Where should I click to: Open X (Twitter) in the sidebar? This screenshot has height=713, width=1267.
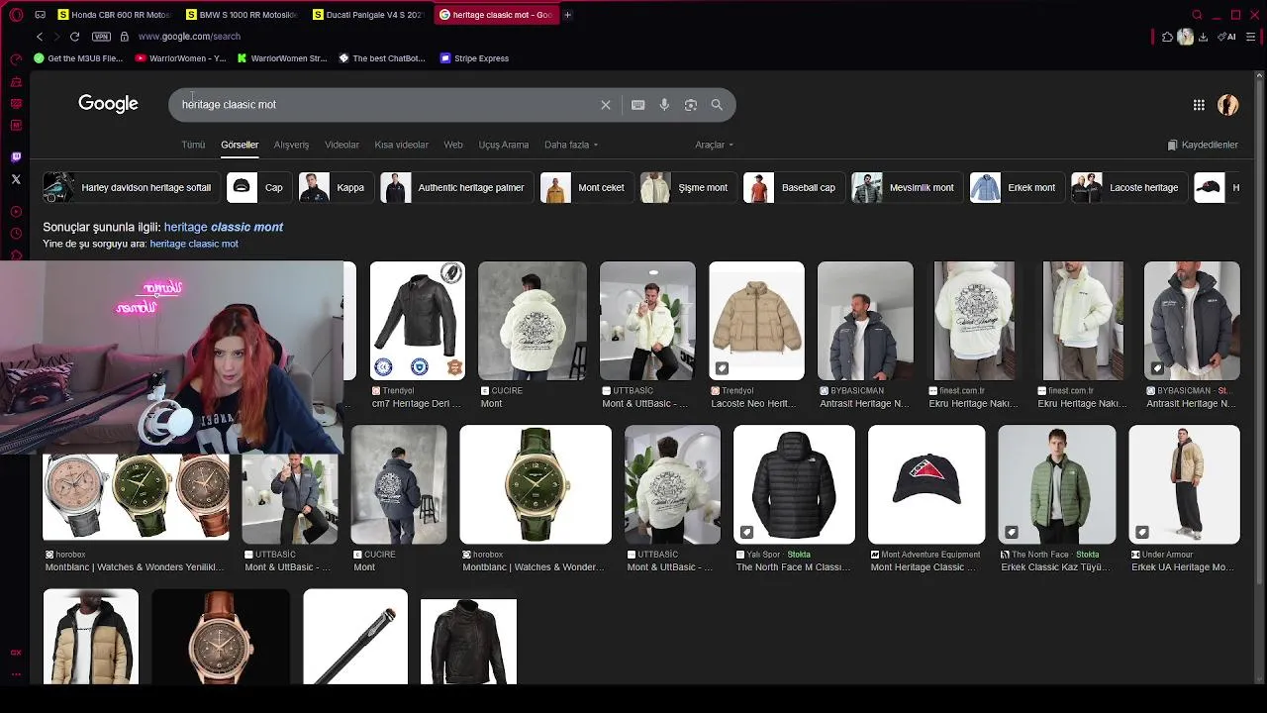16,179
